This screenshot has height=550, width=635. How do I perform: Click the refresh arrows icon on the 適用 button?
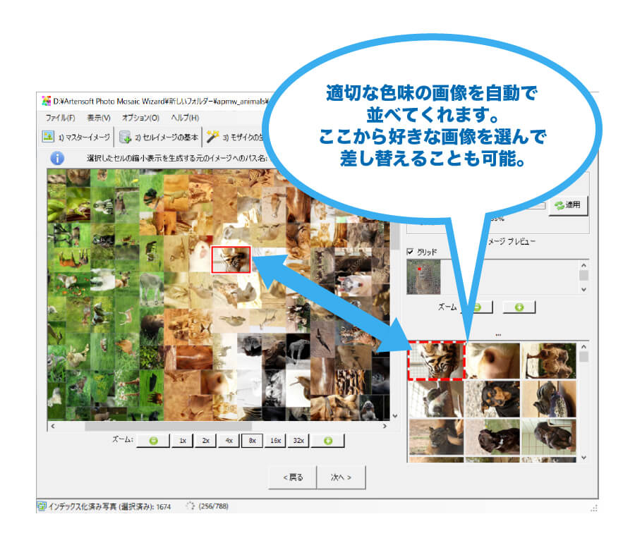point(559,205)
